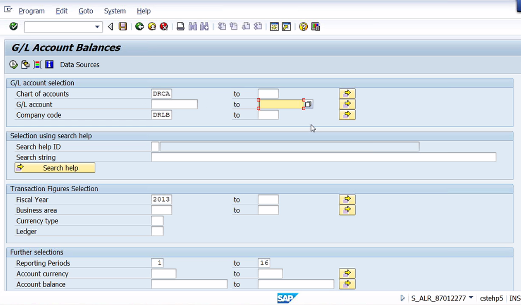Click the red Cancel icon
The height and width of the screenshot is (305, 521).
click(x=164, y=27)
